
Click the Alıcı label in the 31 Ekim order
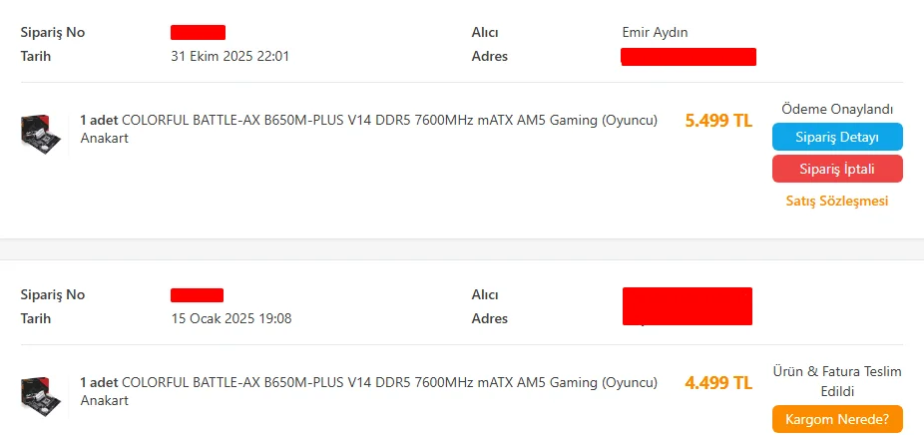pyautogui.click(x=485, y=32)
